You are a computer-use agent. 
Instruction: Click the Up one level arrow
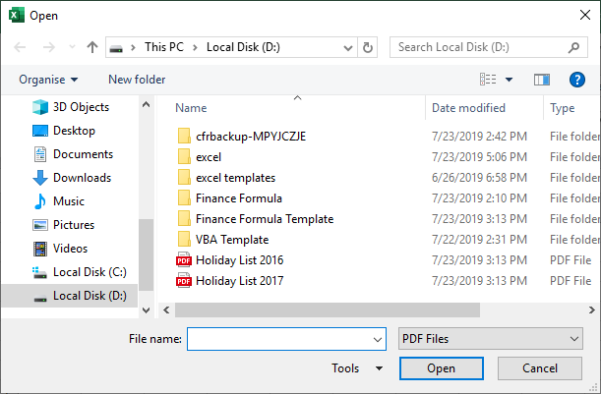pos(92,47)
